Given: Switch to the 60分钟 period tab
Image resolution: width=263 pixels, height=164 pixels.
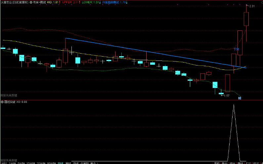Looking at the screenshot, I should [51, 163].
